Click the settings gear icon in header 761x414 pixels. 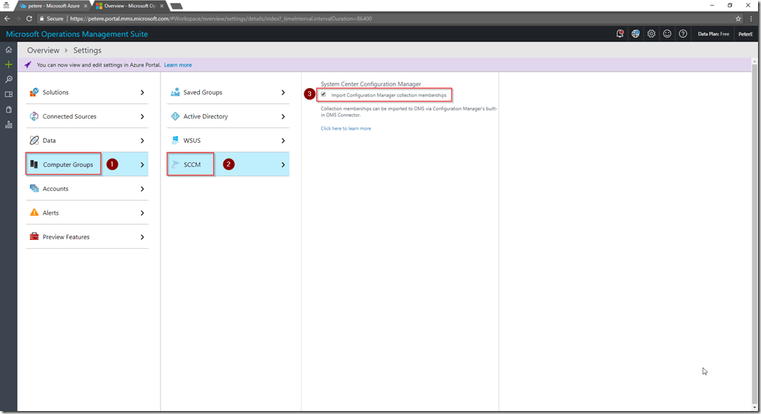click(651, 34)
